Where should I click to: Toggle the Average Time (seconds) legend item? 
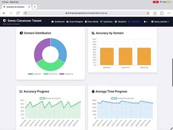[123, 98]
